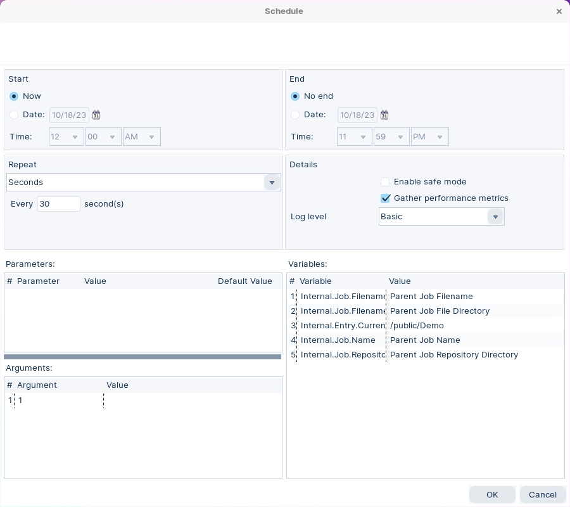Select the Parent Job File Directory value

click(x=440, y=311)
